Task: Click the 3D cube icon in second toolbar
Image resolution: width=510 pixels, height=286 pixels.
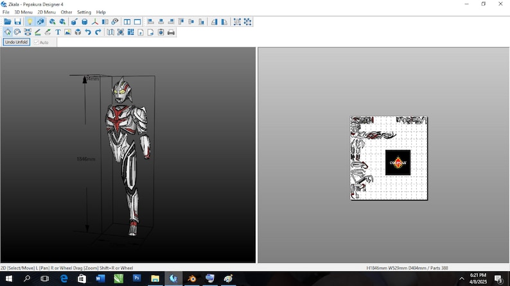Action: tap(78, 32)
